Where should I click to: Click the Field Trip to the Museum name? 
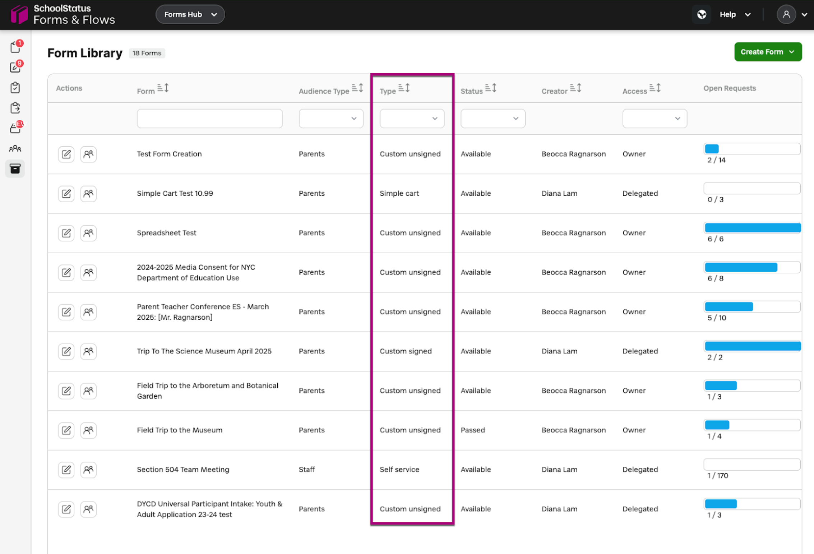(x=180, y=430)
